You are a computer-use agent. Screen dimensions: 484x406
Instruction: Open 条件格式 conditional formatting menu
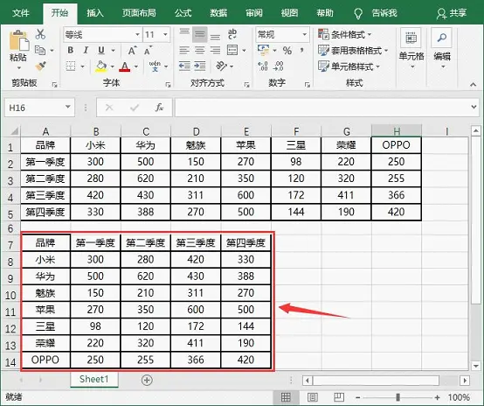(344, 34)
